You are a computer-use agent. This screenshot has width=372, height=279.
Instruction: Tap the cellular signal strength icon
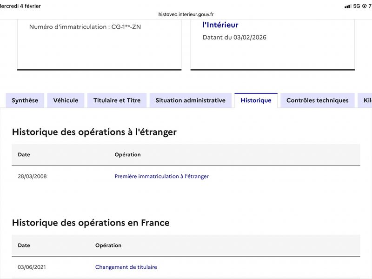coord(348,6)
